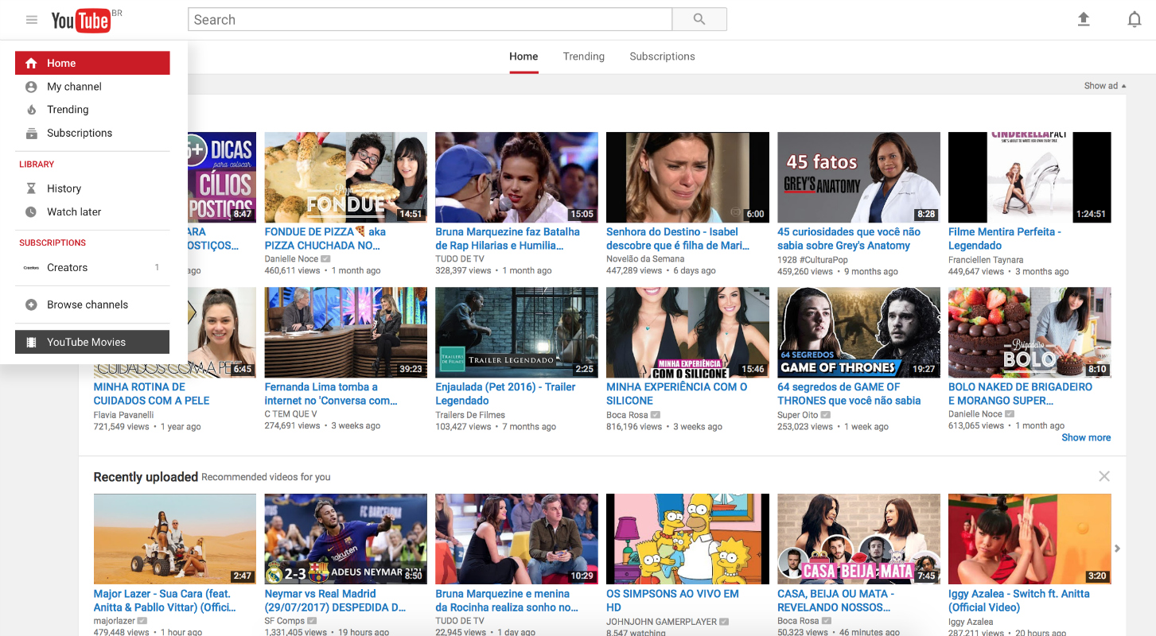Click the My channel person icon
Screen dimensions: 1156x636
(x=31, y=87)
